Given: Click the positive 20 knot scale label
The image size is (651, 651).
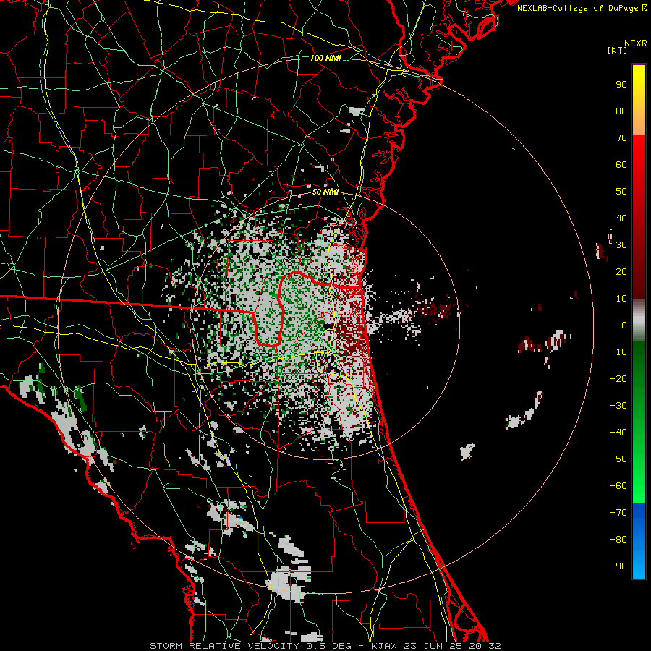Looking at the screenshot, I should point(621,271).
